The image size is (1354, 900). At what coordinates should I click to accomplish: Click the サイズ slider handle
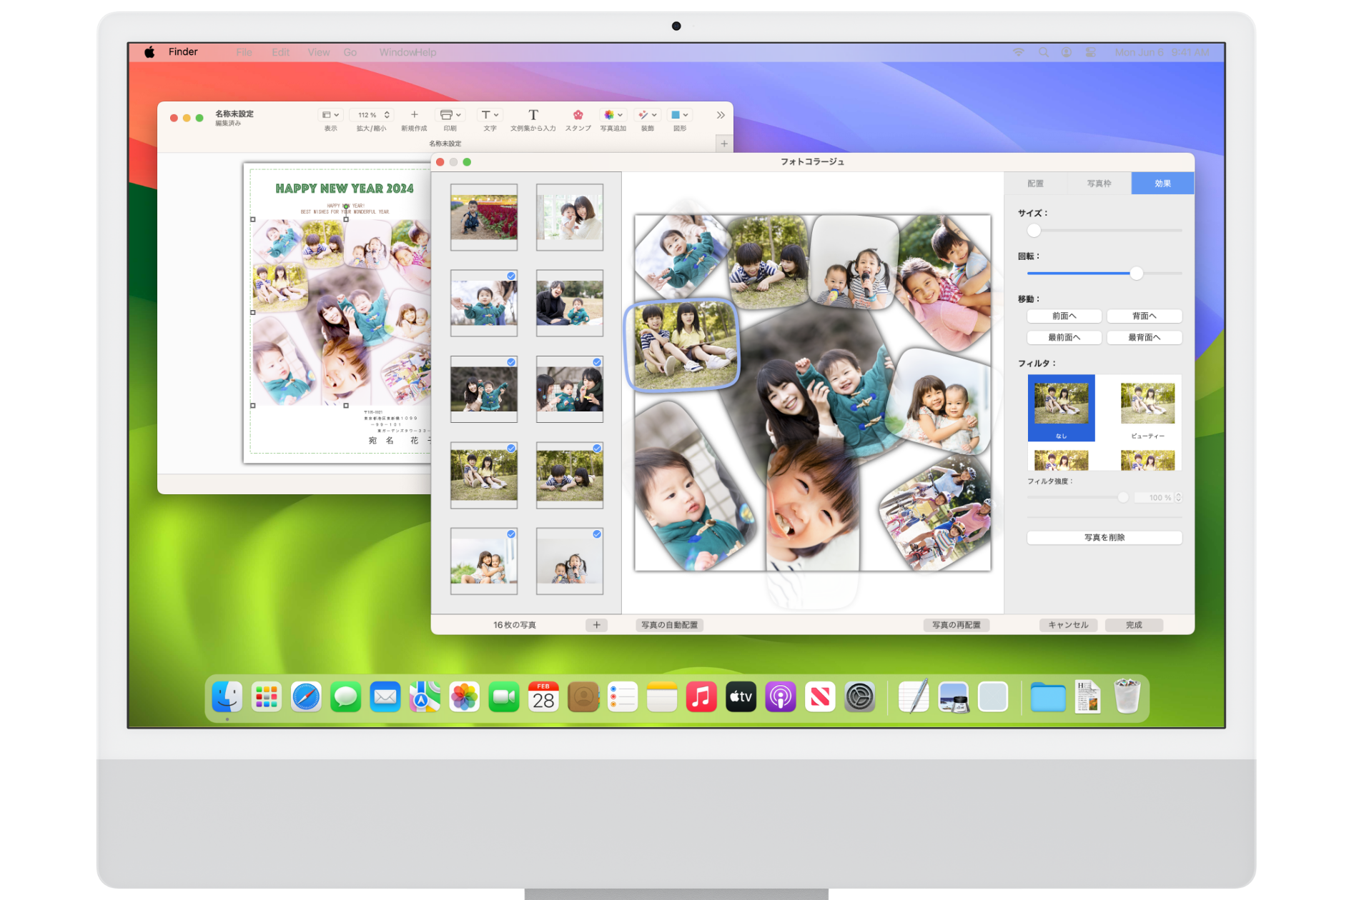click(1034, 231)
